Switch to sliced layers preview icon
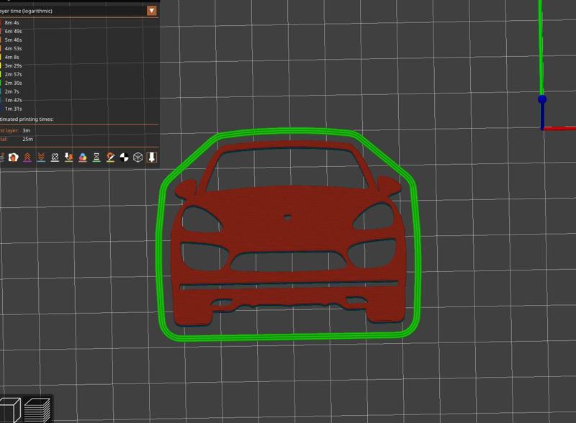This screenshot has width=576, height=423. 37,410
